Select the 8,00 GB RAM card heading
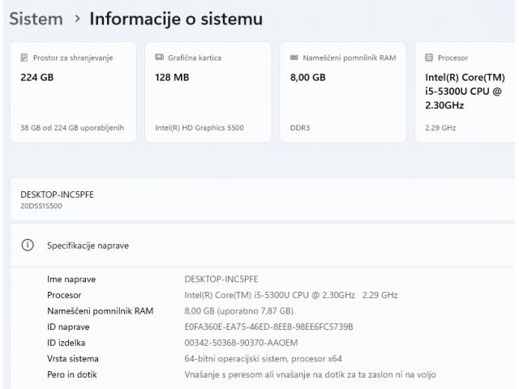The image size is (519, 389). [307, 78]
